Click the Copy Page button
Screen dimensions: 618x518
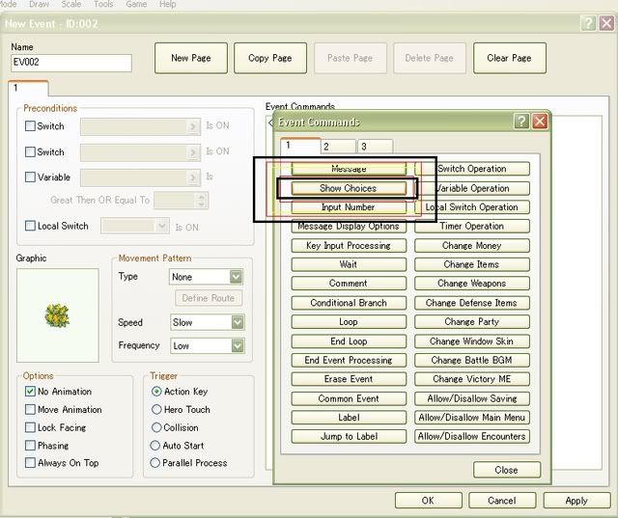click(x=270, y=58)
